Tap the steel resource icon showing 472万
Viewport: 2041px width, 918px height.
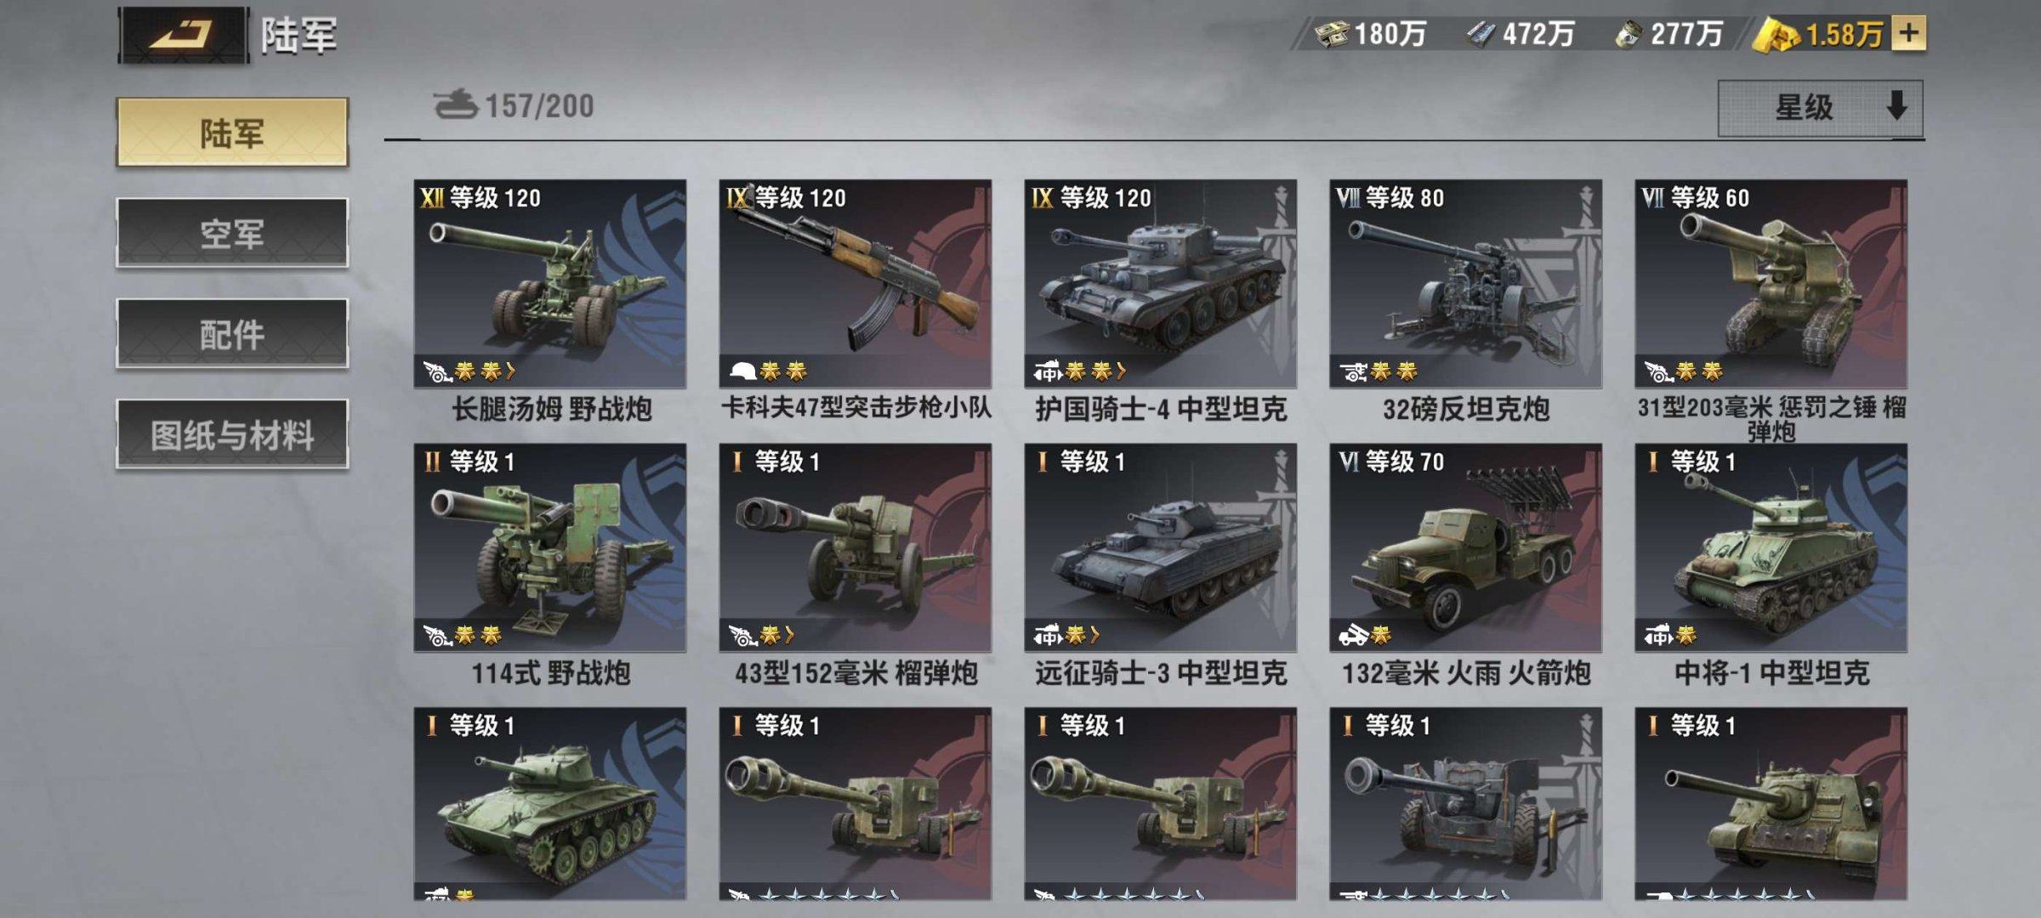tap(1481, 34)
